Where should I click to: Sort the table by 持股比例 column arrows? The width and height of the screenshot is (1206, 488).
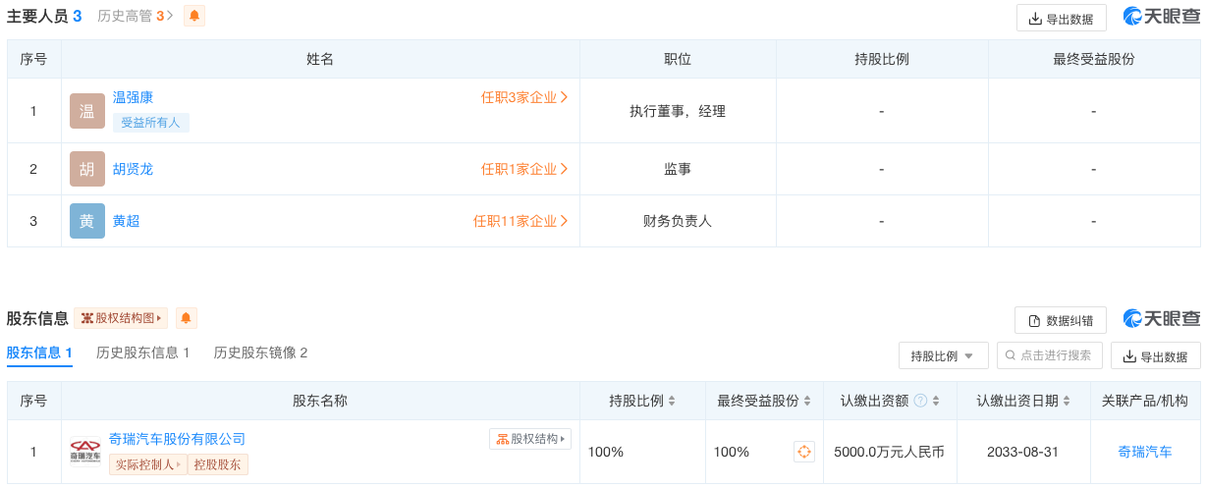[672, 401]
